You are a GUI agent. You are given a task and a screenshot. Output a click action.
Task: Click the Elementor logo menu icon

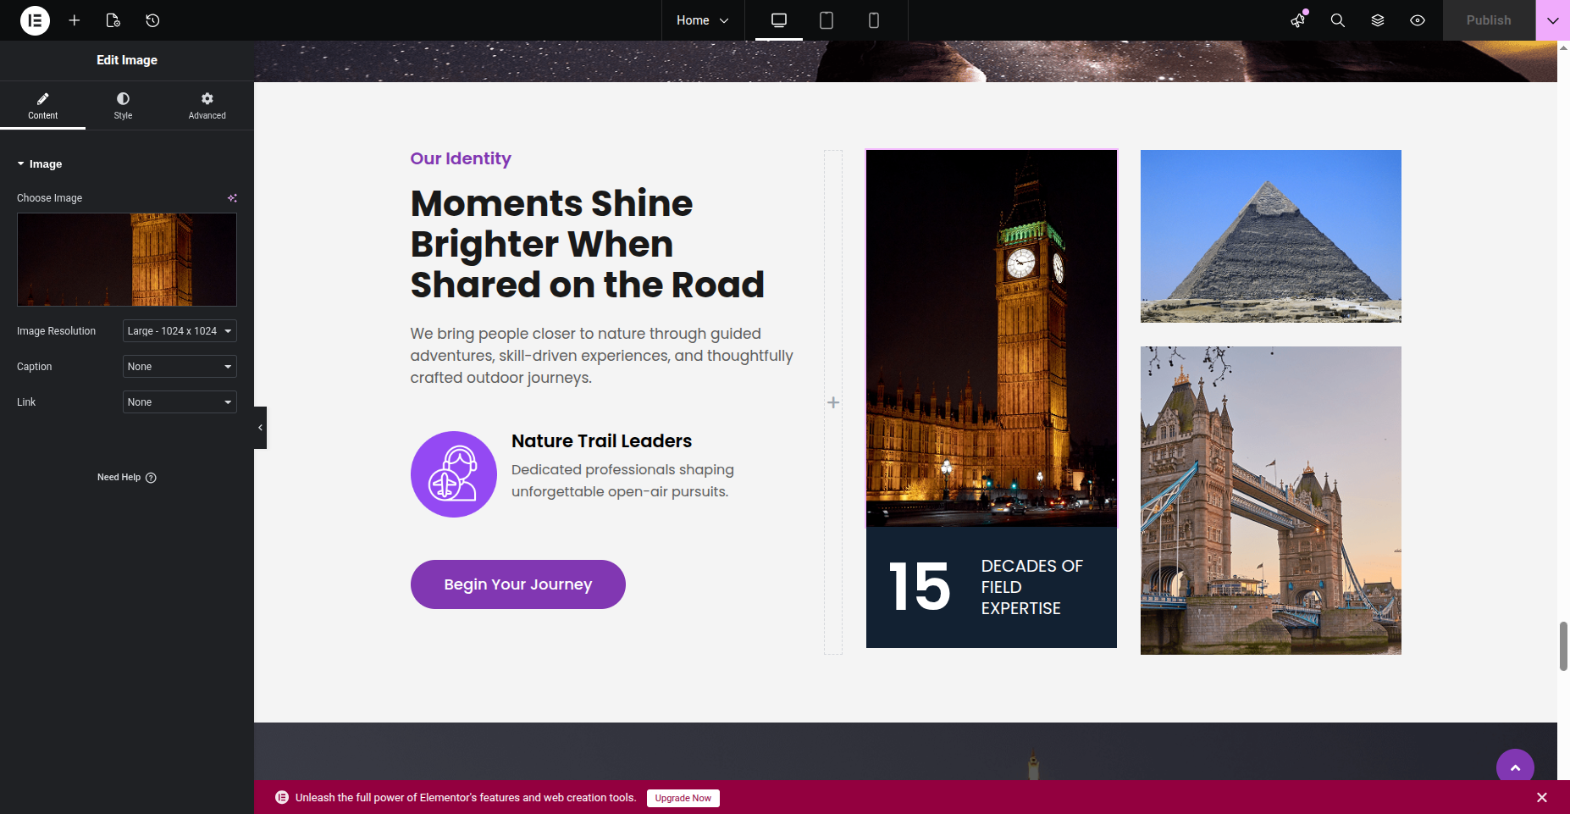tap(35, 20)
